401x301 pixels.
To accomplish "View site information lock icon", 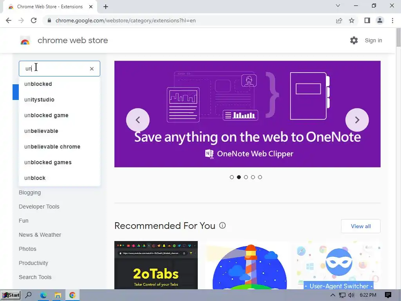I will [x=50, y=20].
